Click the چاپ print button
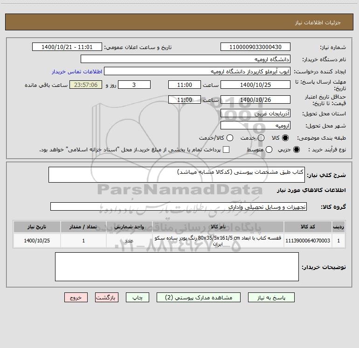359x348 pixels. [138, 297]
